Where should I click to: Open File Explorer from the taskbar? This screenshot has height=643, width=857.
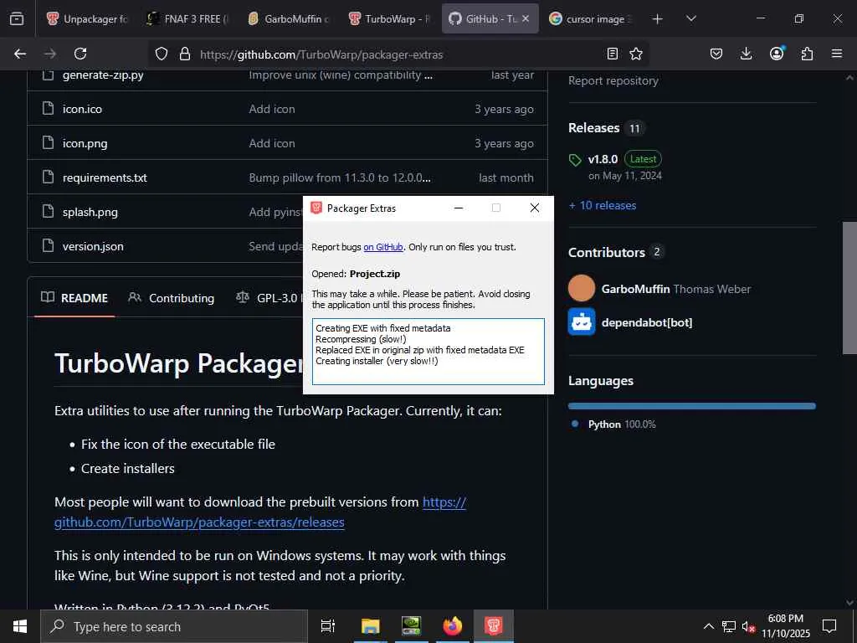tap(370, 626)
